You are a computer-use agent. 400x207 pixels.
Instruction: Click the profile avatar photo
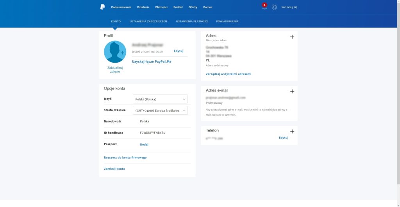coord(115,52)
